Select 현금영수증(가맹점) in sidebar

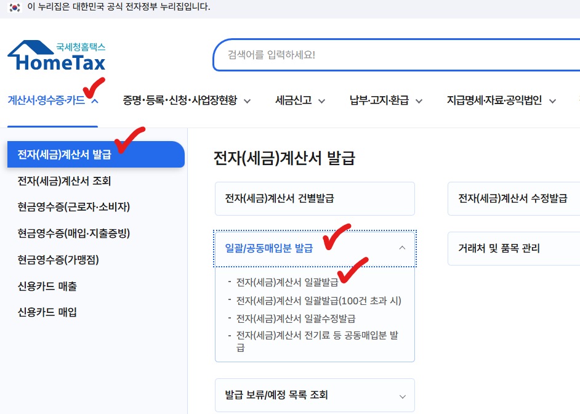[x=58, y=260]
